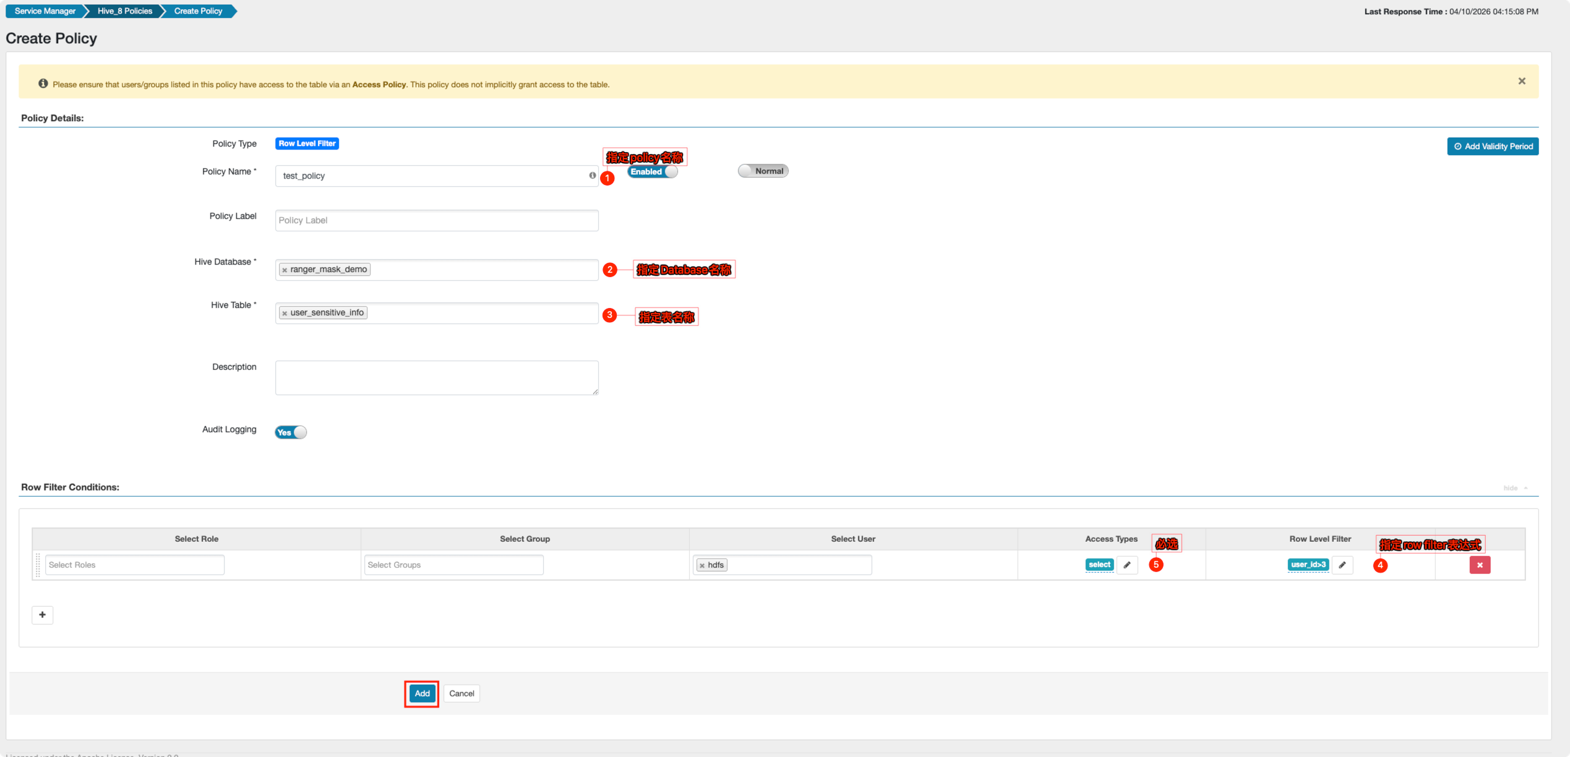
Task: Go to Hive_8 Policies breadcrumb
Action: tap(124, 11)
